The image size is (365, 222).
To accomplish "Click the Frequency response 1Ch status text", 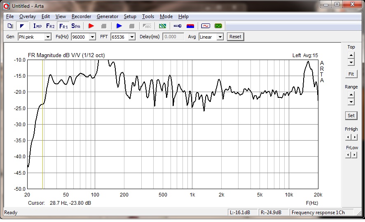I will point(318,213).
